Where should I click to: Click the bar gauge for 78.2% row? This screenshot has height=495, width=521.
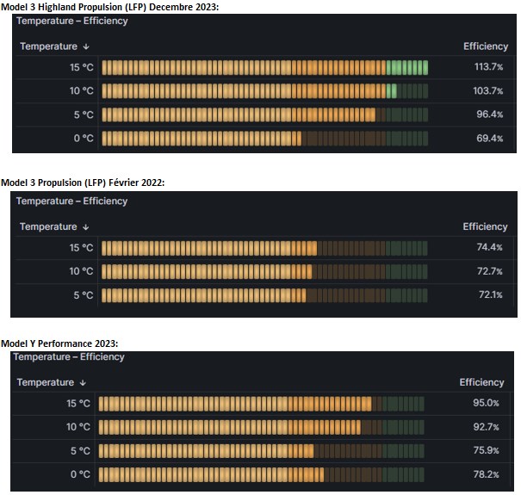click(262, 474)
